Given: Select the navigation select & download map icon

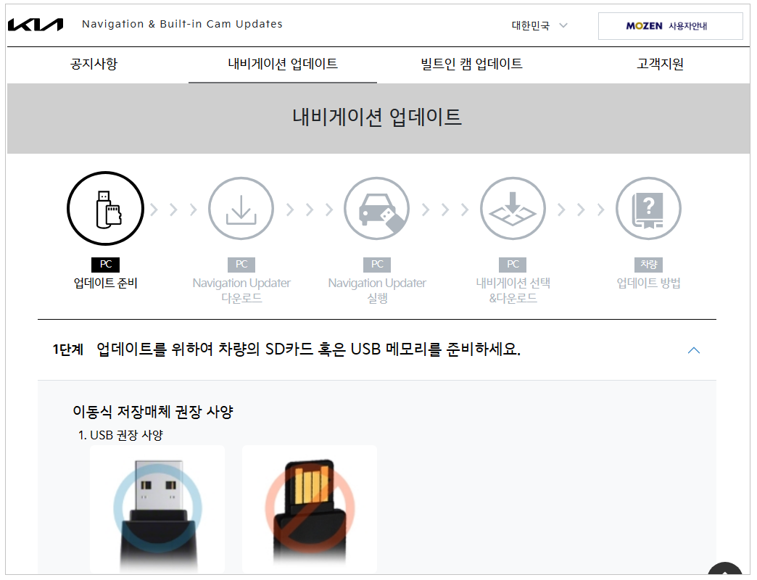Looking at the screenshot, I should point(513,209).
